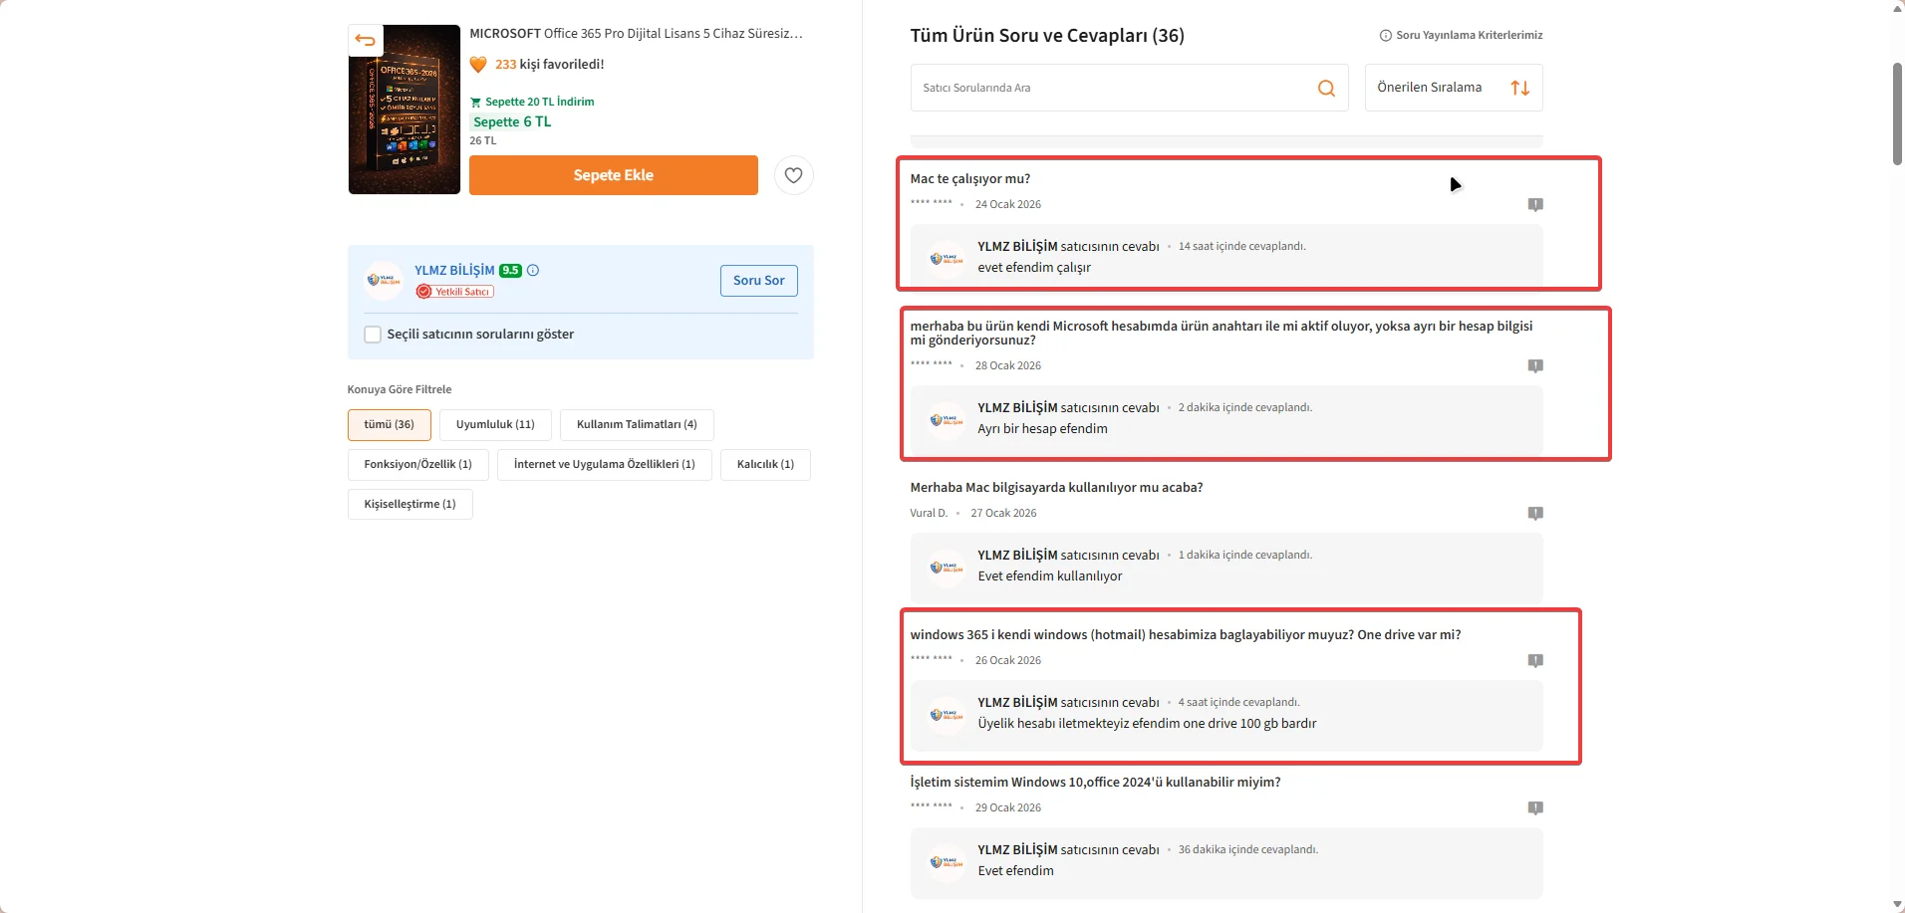Viewport: 1905px width, 913px height.
Task: Choose the "Kalıcılık (1)" filter chip
Action: 765,465
